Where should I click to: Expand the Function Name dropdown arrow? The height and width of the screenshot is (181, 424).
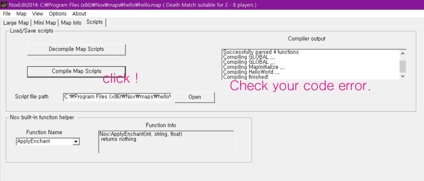click(76, 142)
